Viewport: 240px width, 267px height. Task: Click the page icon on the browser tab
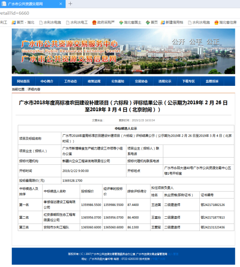click(x=4, y=3)
